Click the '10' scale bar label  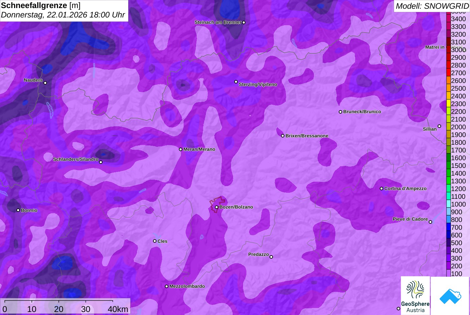pos(32,309)
